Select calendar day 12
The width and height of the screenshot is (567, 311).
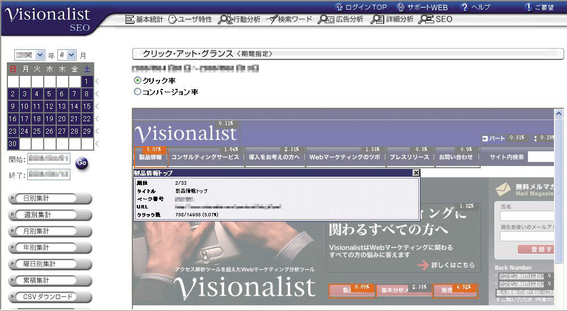point(49,106)
